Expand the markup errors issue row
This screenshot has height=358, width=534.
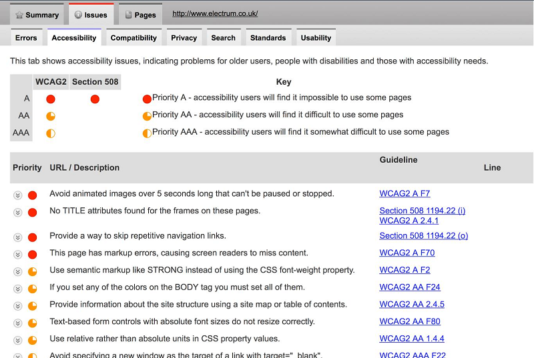pos(18,254)
